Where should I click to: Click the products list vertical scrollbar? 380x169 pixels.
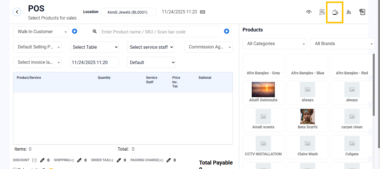click(374, 85)
